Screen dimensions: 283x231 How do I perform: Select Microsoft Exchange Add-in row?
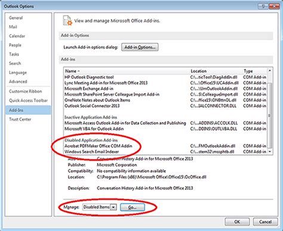pyautogui.click(x=165, y=89)
